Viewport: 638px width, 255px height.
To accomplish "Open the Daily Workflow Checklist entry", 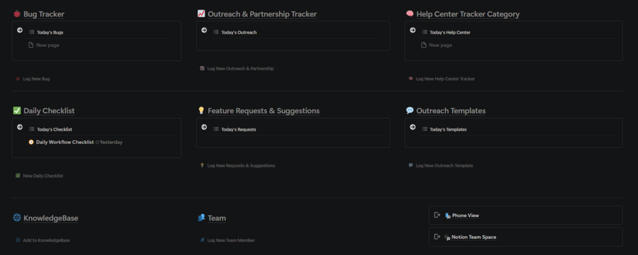I will [65, 142].
